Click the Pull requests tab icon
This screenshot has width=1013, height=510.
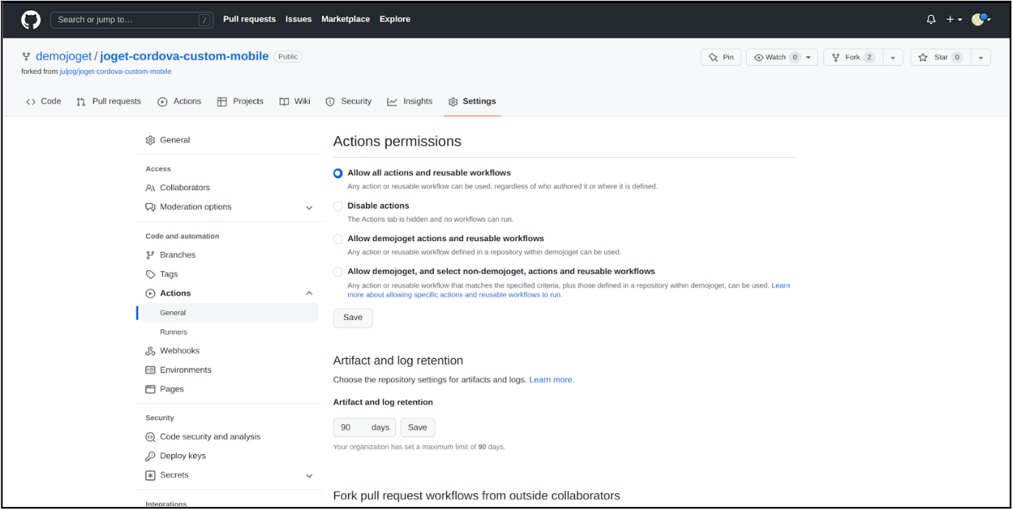tap(81, 102)
